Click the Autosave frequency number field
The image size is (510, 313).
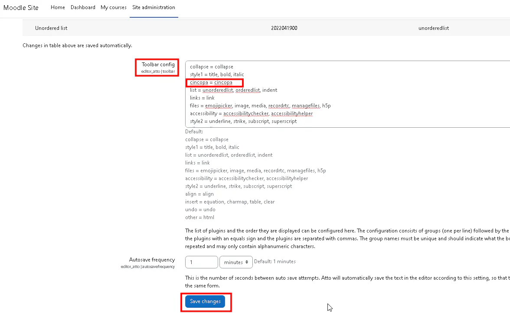point(201,262)
